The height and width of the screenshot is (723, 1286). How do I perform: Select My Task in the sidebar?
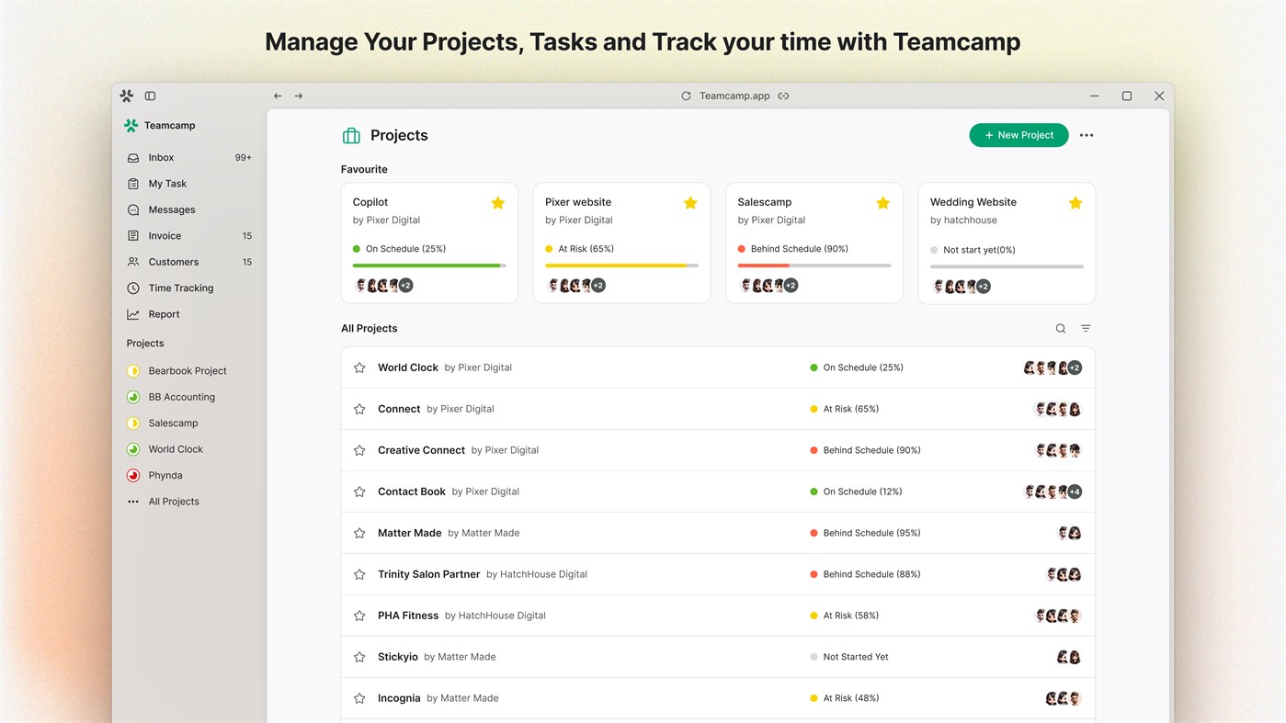tap(165, 183)
